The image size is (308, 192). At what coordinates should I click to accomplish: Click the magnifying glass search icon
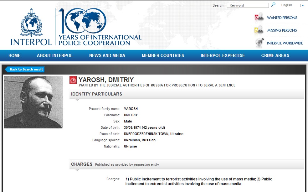pos(273,5)
